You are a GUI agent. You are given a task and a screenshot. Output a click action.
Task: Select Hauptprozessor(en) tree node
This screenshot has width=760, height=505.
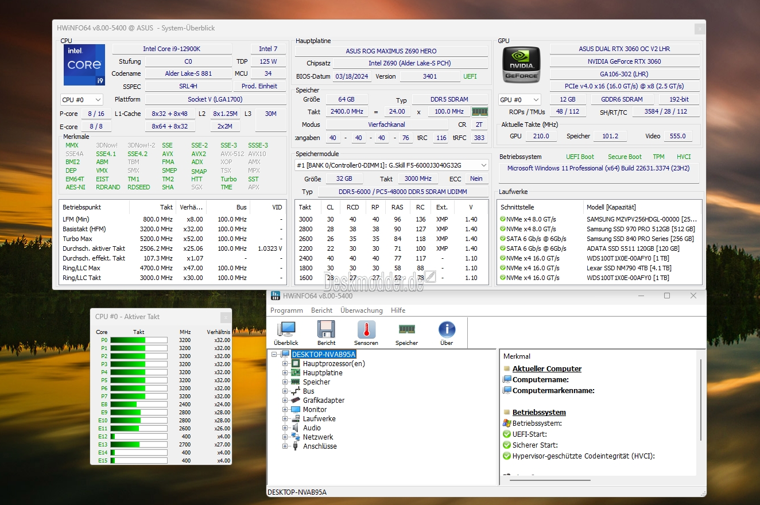pos(334,364)
